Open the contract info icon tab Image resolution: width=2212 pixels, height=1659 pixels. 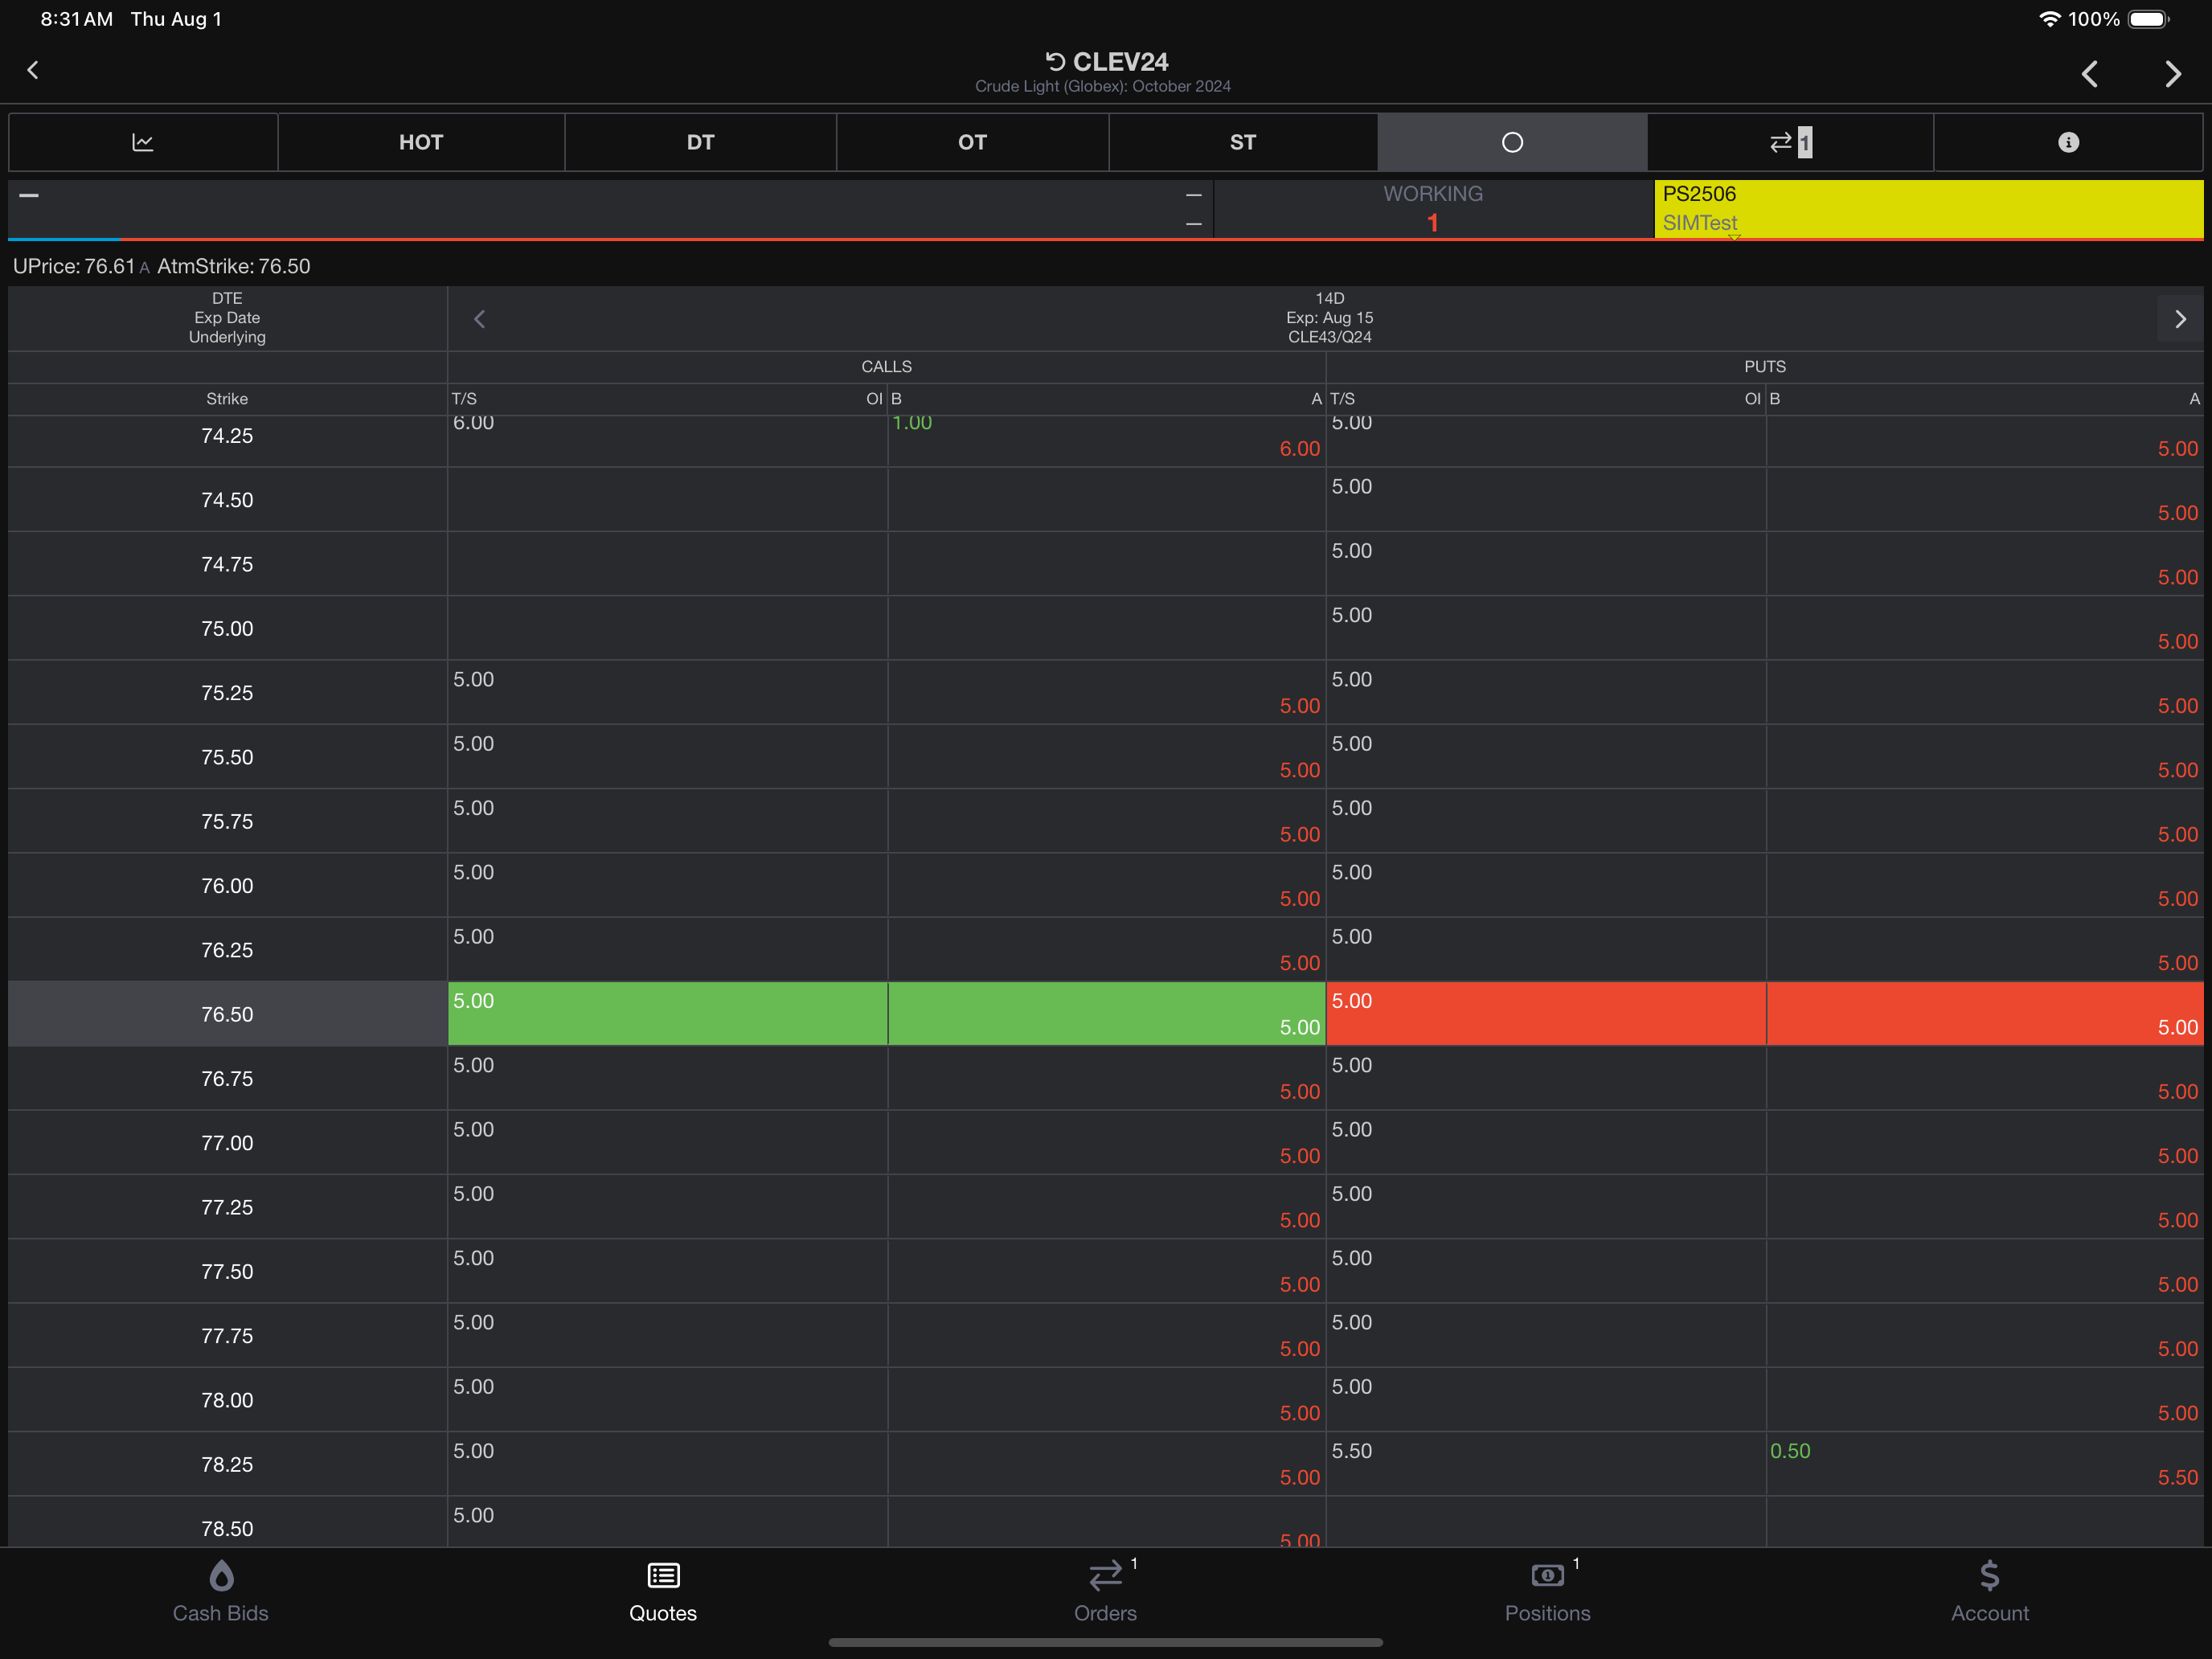tap(2068, 142)
